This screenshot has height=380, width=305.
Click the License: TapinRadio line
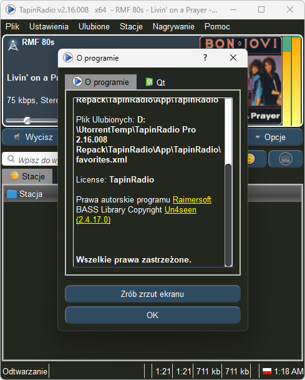(115, 179)
